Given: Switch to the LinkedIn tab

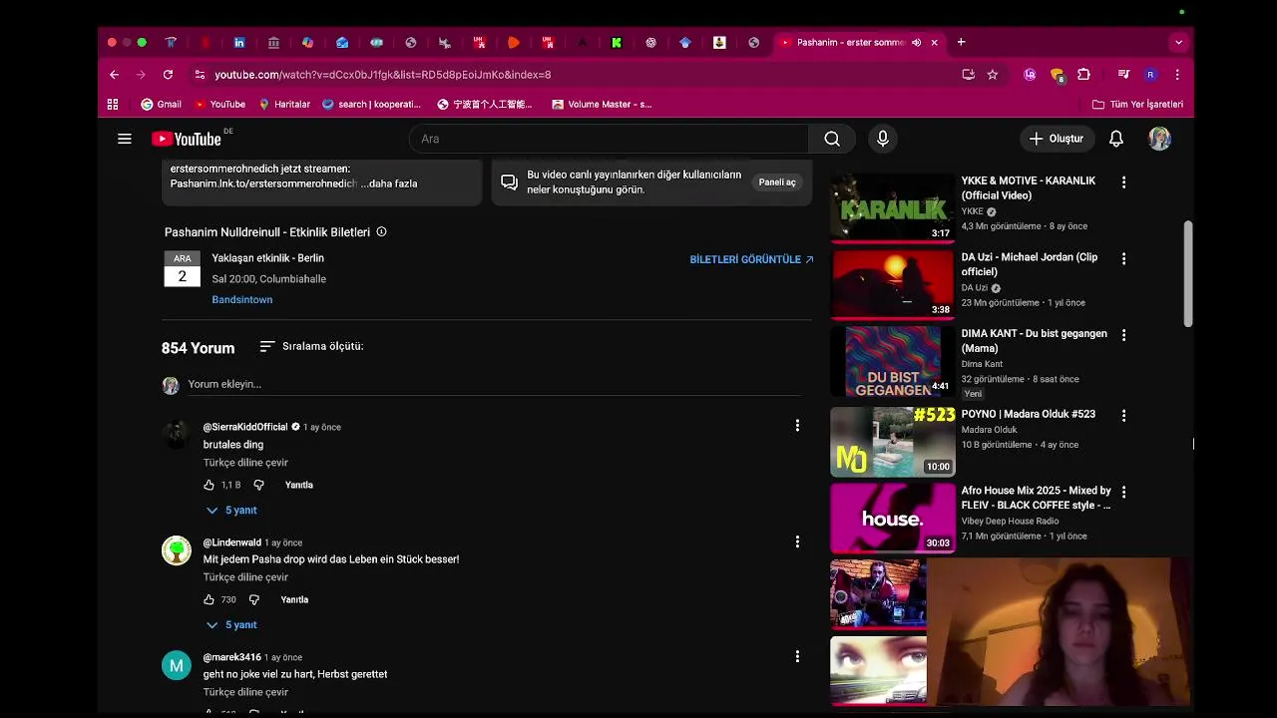Looking at the screenshot, I should [x=239, y=42].
